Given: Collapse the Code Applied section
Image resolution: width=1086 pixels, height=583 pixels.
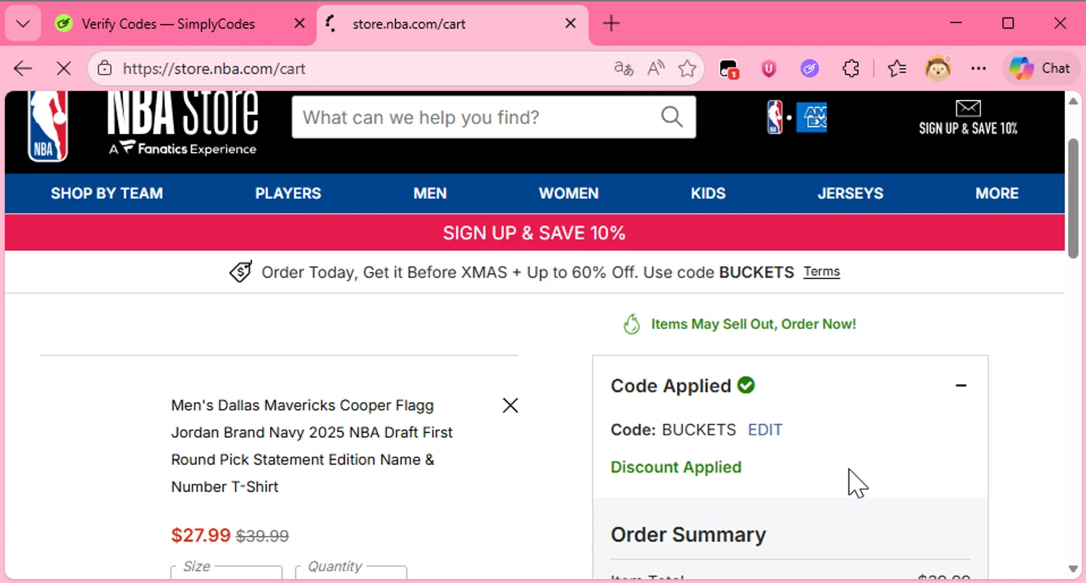Looking at the screenshot, I should coord(961,386).
